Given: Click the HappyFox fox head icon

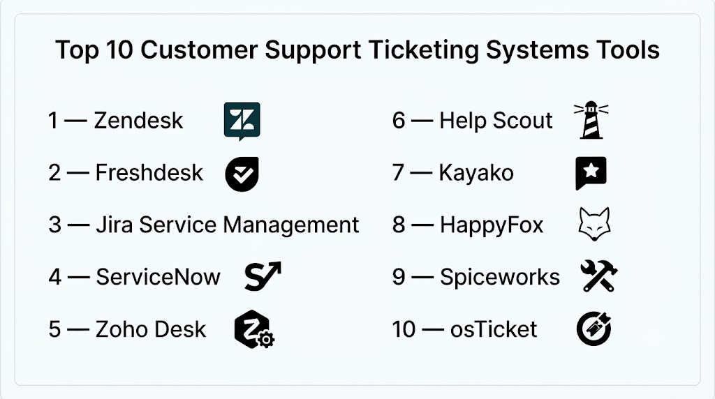Looking at the screenshot, I should (x=594, y=224).
